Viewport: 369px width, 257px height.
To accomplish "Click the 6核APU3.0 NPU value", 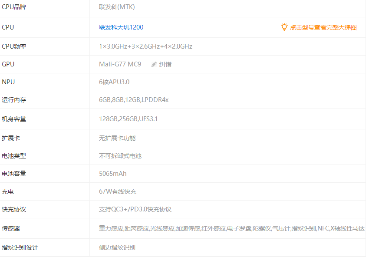I will 114,82.
